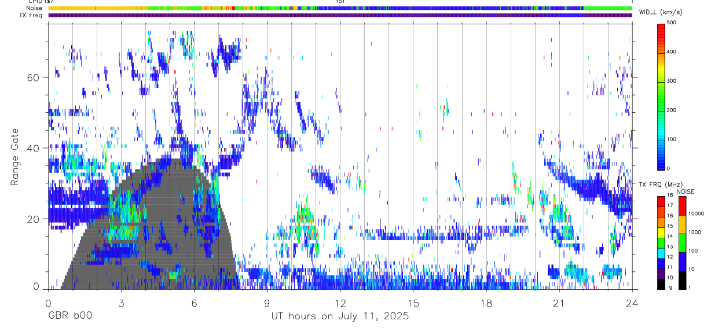
Task: Click x-axis tick label '21'
Action: 559,303
